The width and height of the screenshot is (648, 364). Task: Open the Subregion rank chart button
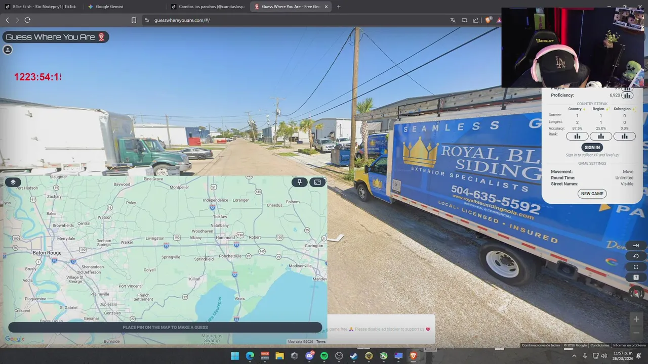[625, 136]
